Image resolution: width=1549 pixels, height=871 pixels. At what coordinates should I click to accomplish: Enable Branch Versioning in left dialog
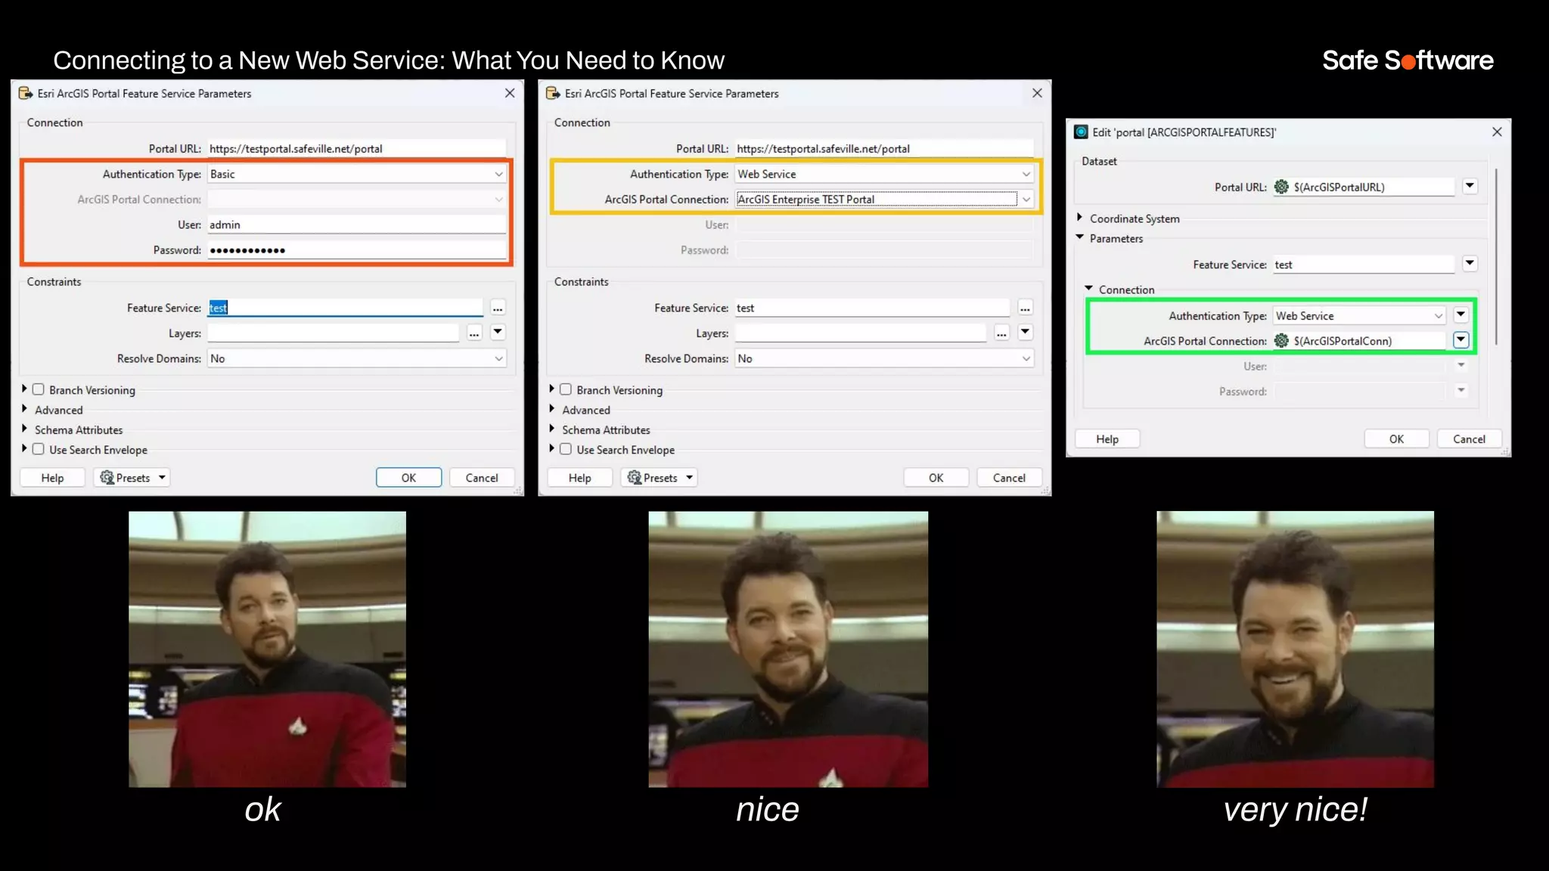38,389
